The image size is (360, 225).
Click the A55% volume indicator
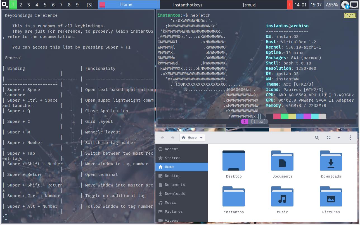click(332, 5)
